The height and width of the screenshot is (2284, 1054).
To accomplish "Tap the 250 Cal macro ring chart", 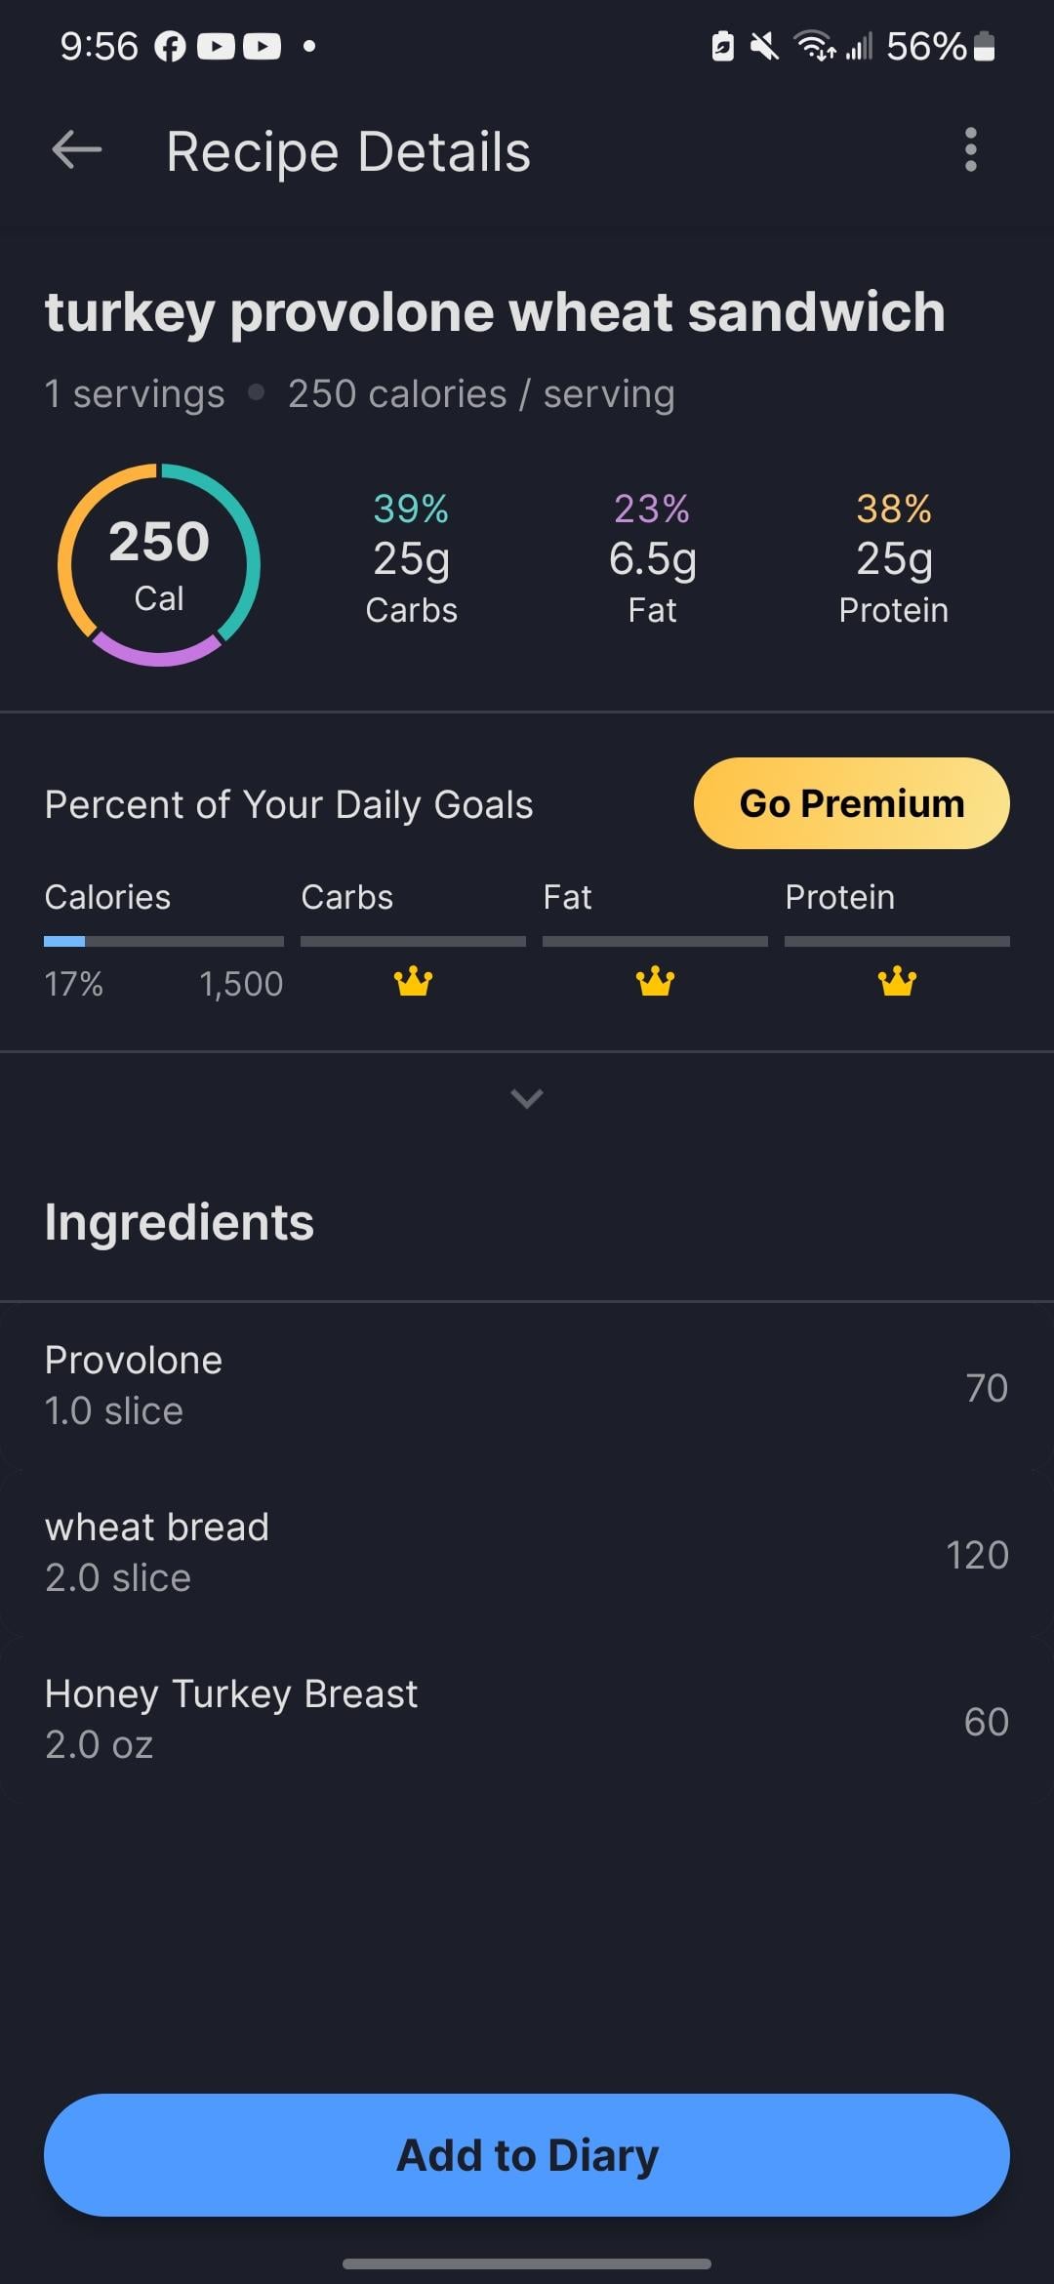I will coord(159,565).
